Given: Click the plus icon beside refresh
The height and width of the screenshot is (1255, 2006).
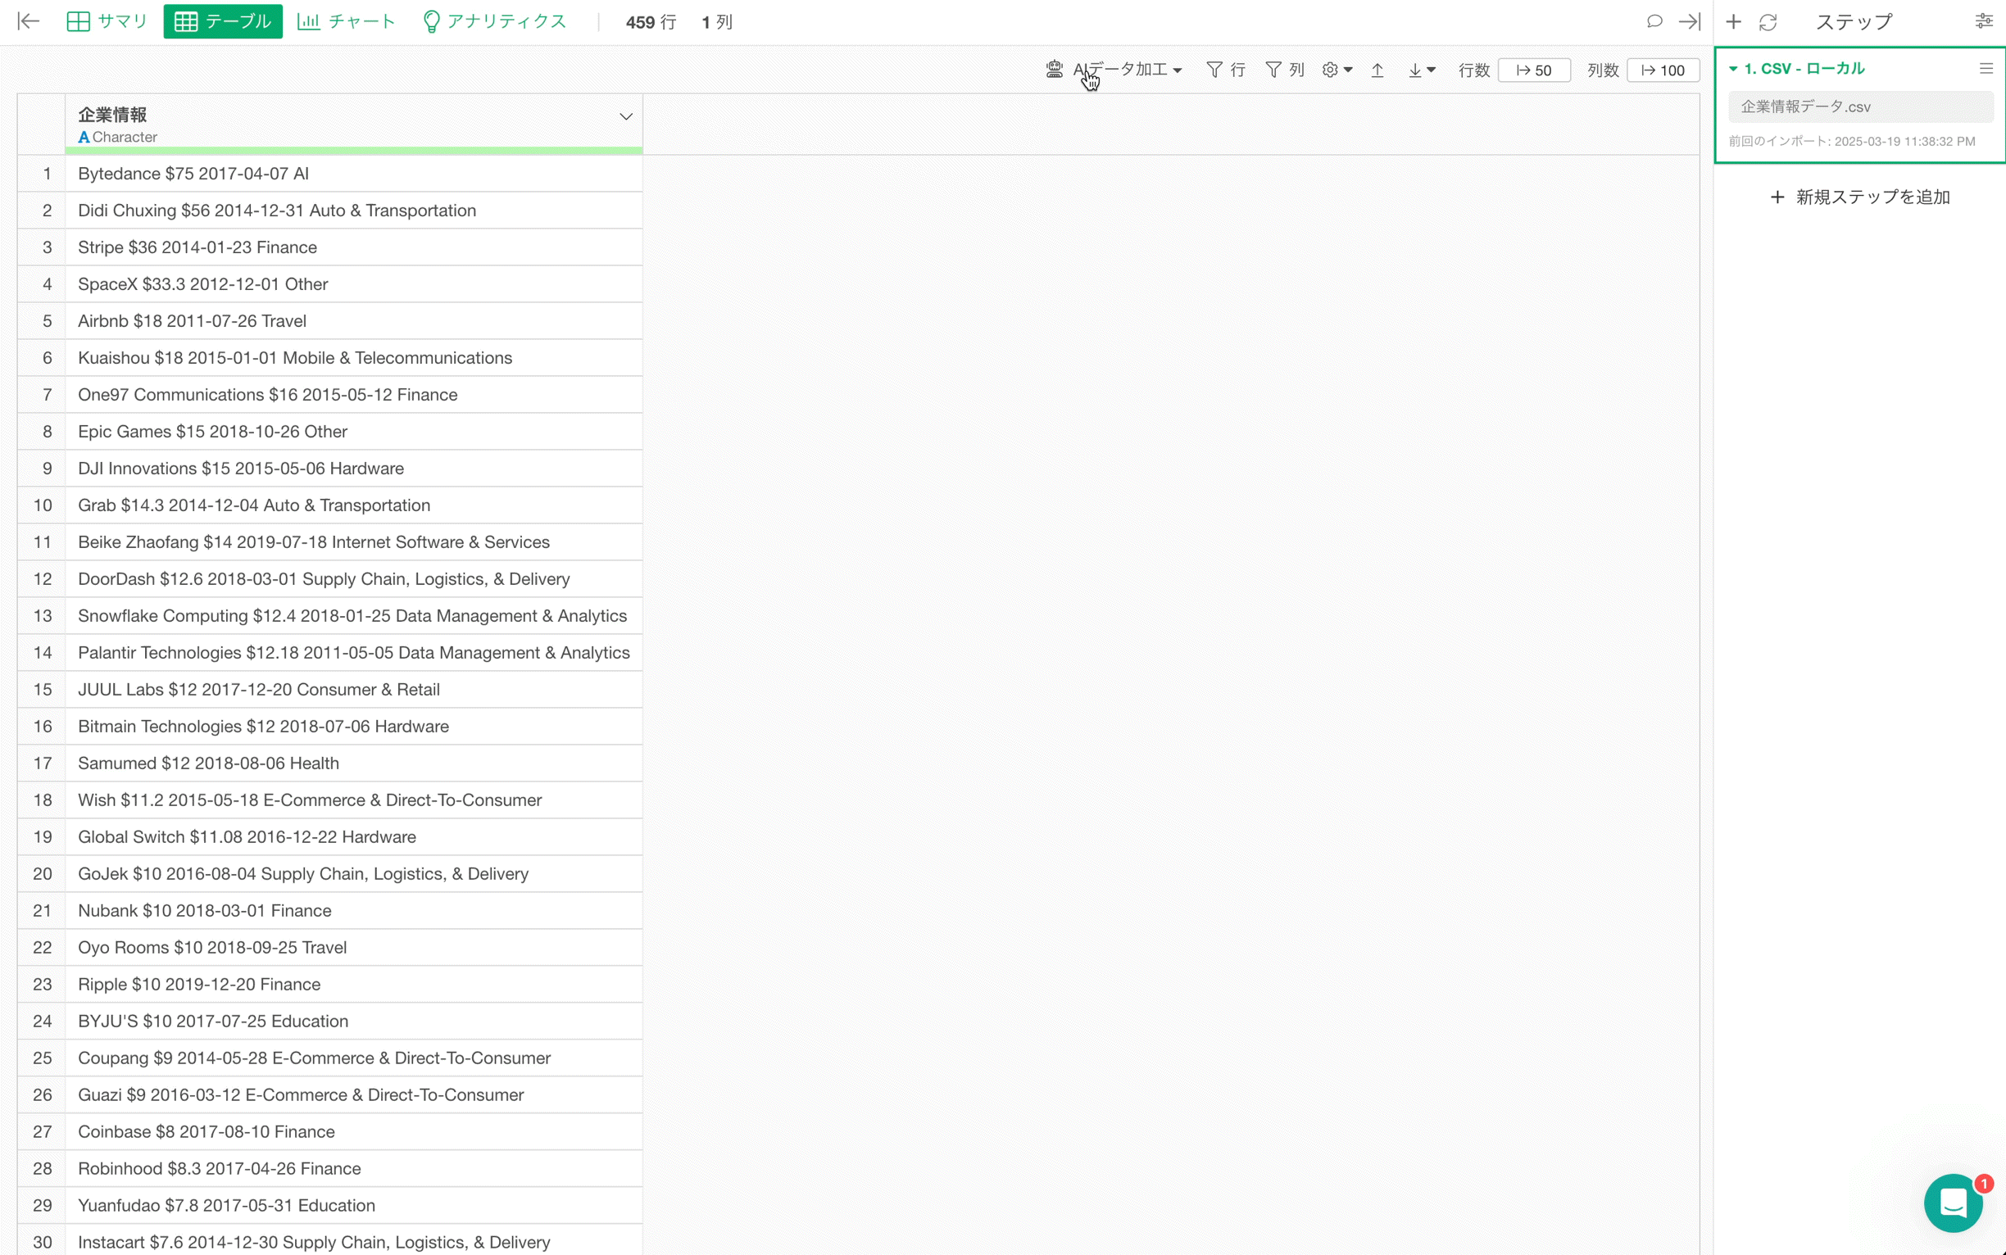Looking at the screenshot, I should click(x=1733, y=21).
